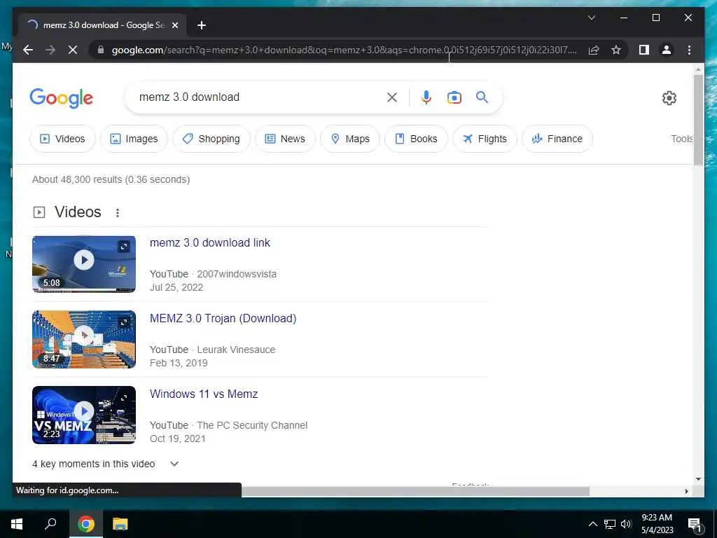Open 'MEMZ 3.0 Trojan (Download)' result
Viewport: 717px width, 538px height.
pyautogui.click(x=223, y=318)
